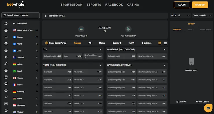The height and width of the screenshot is (114, 214).
Task: Pick Dallas Wings W +258 moneyline
Action: click(x=121, y=56)
